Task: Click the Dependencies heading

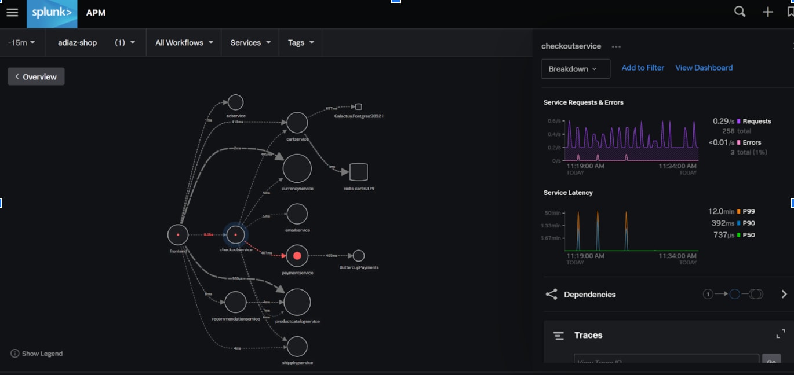Action: click(590, 295)
